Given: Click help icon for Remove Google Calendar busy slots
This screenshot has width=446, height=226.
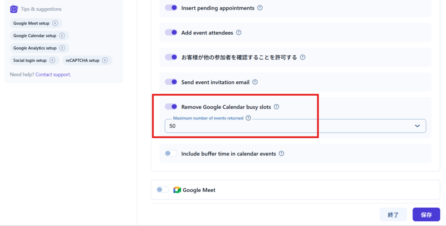Looking at the screenshot, I should pos(277,107).
